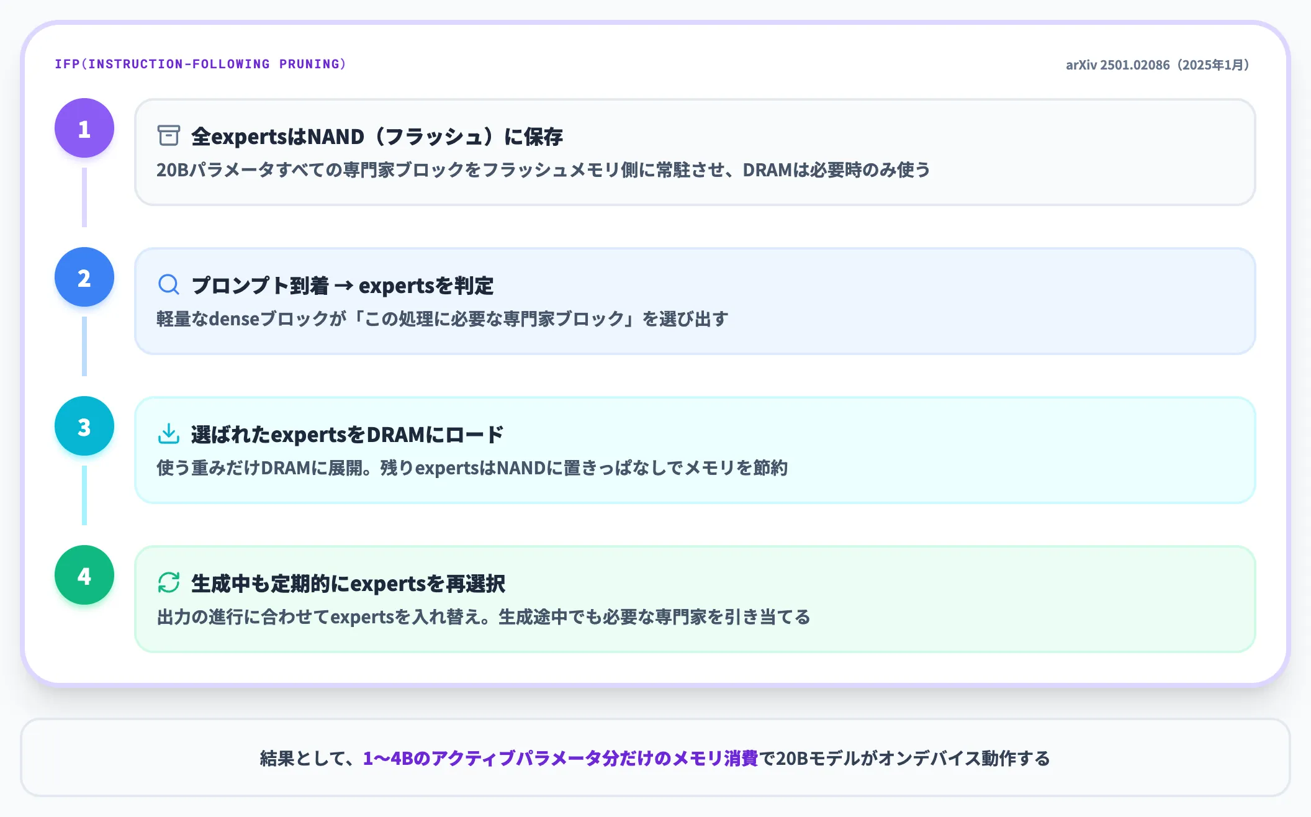Image resolution: width=1311 pixels, height=817 pixels.
Task: Click heading 生成中も定期的にexpertsを再選択
Action: tap(348, 583)
